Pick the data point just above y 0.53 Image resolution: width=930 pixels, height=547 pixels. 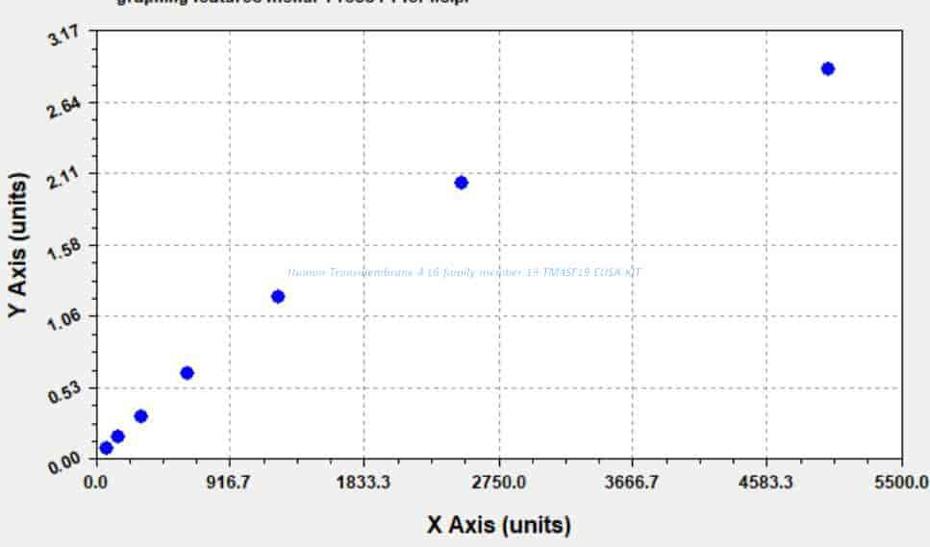tap(187, 373)
